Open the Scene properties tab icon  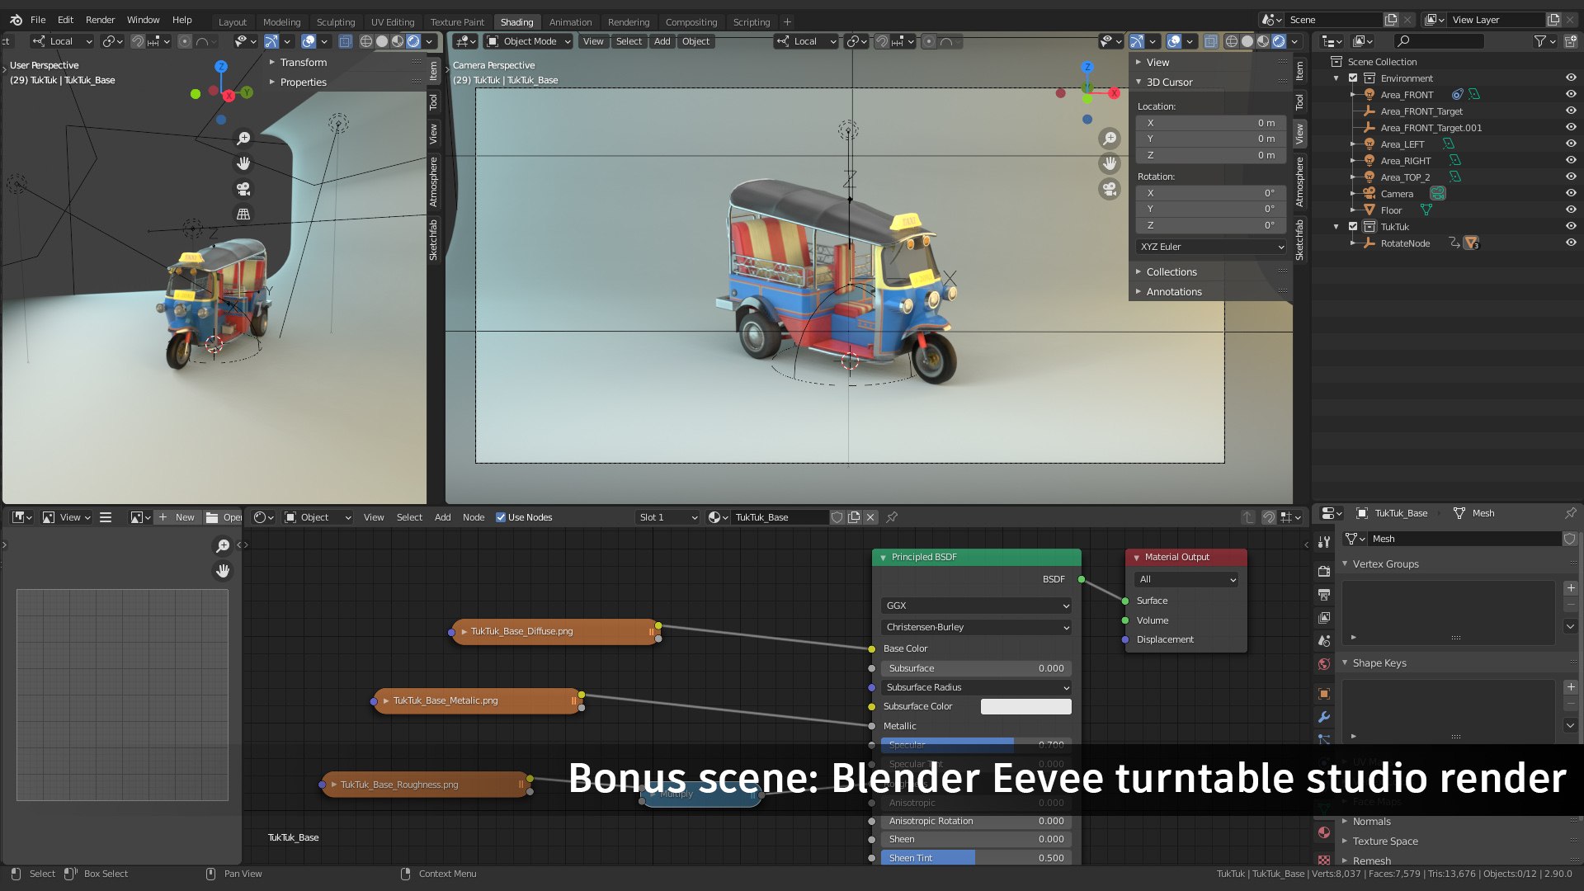pyautogui.click(x=1324, y=640)
